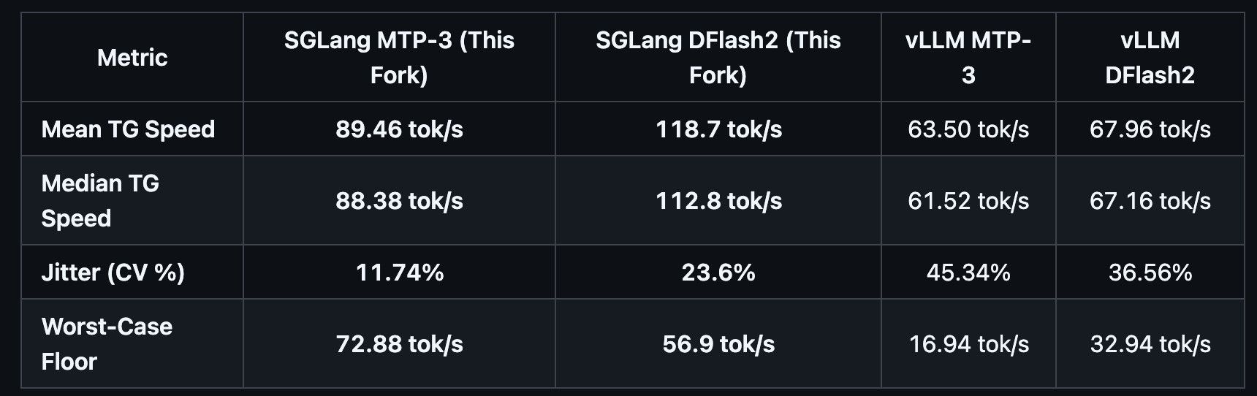Select the 88.38 tok/s cell
The height and width of the screenshot is (396, 1257).
[x=399, y=200]
